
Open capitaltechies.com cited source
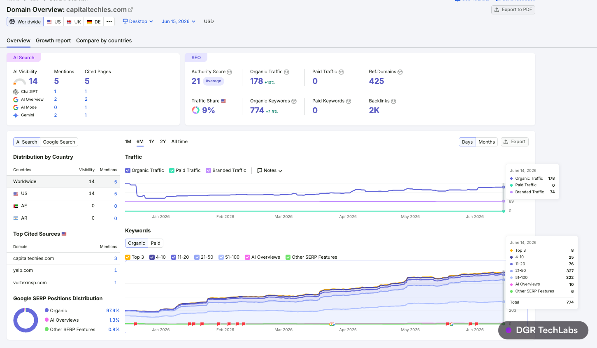33,258
